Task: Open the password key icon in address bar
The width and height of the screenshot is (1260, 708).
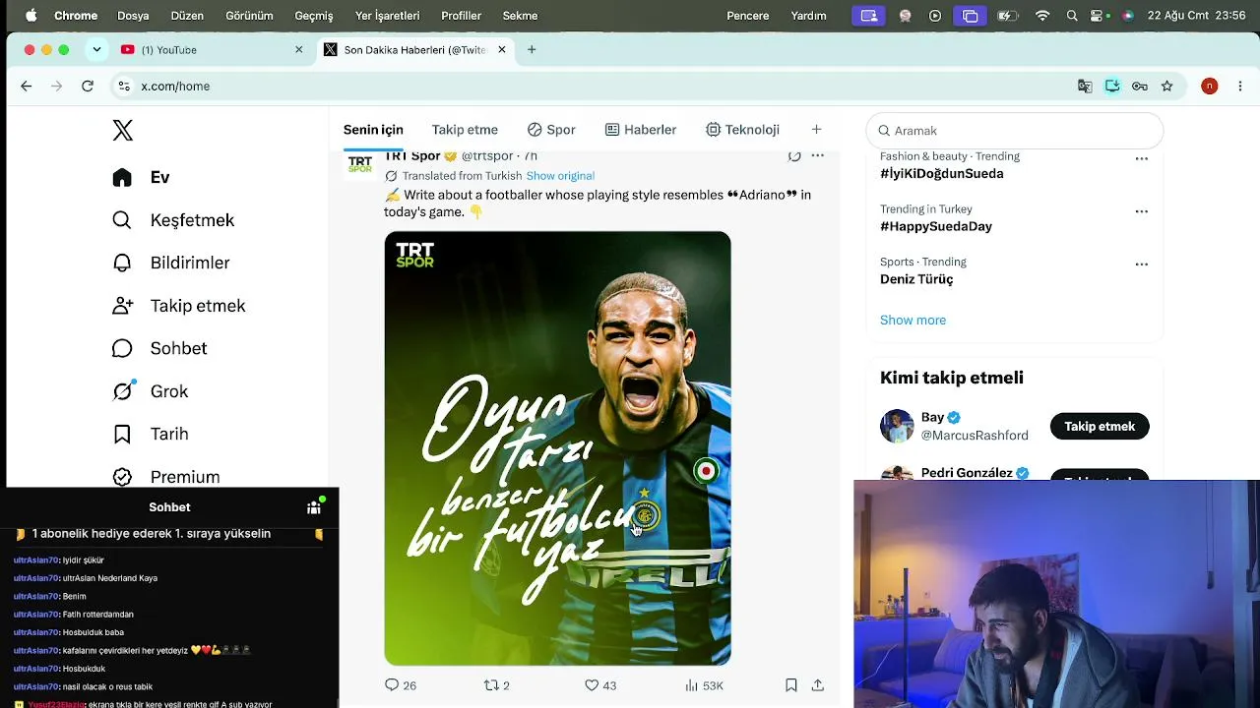Action: click(x=1140, y=87)
